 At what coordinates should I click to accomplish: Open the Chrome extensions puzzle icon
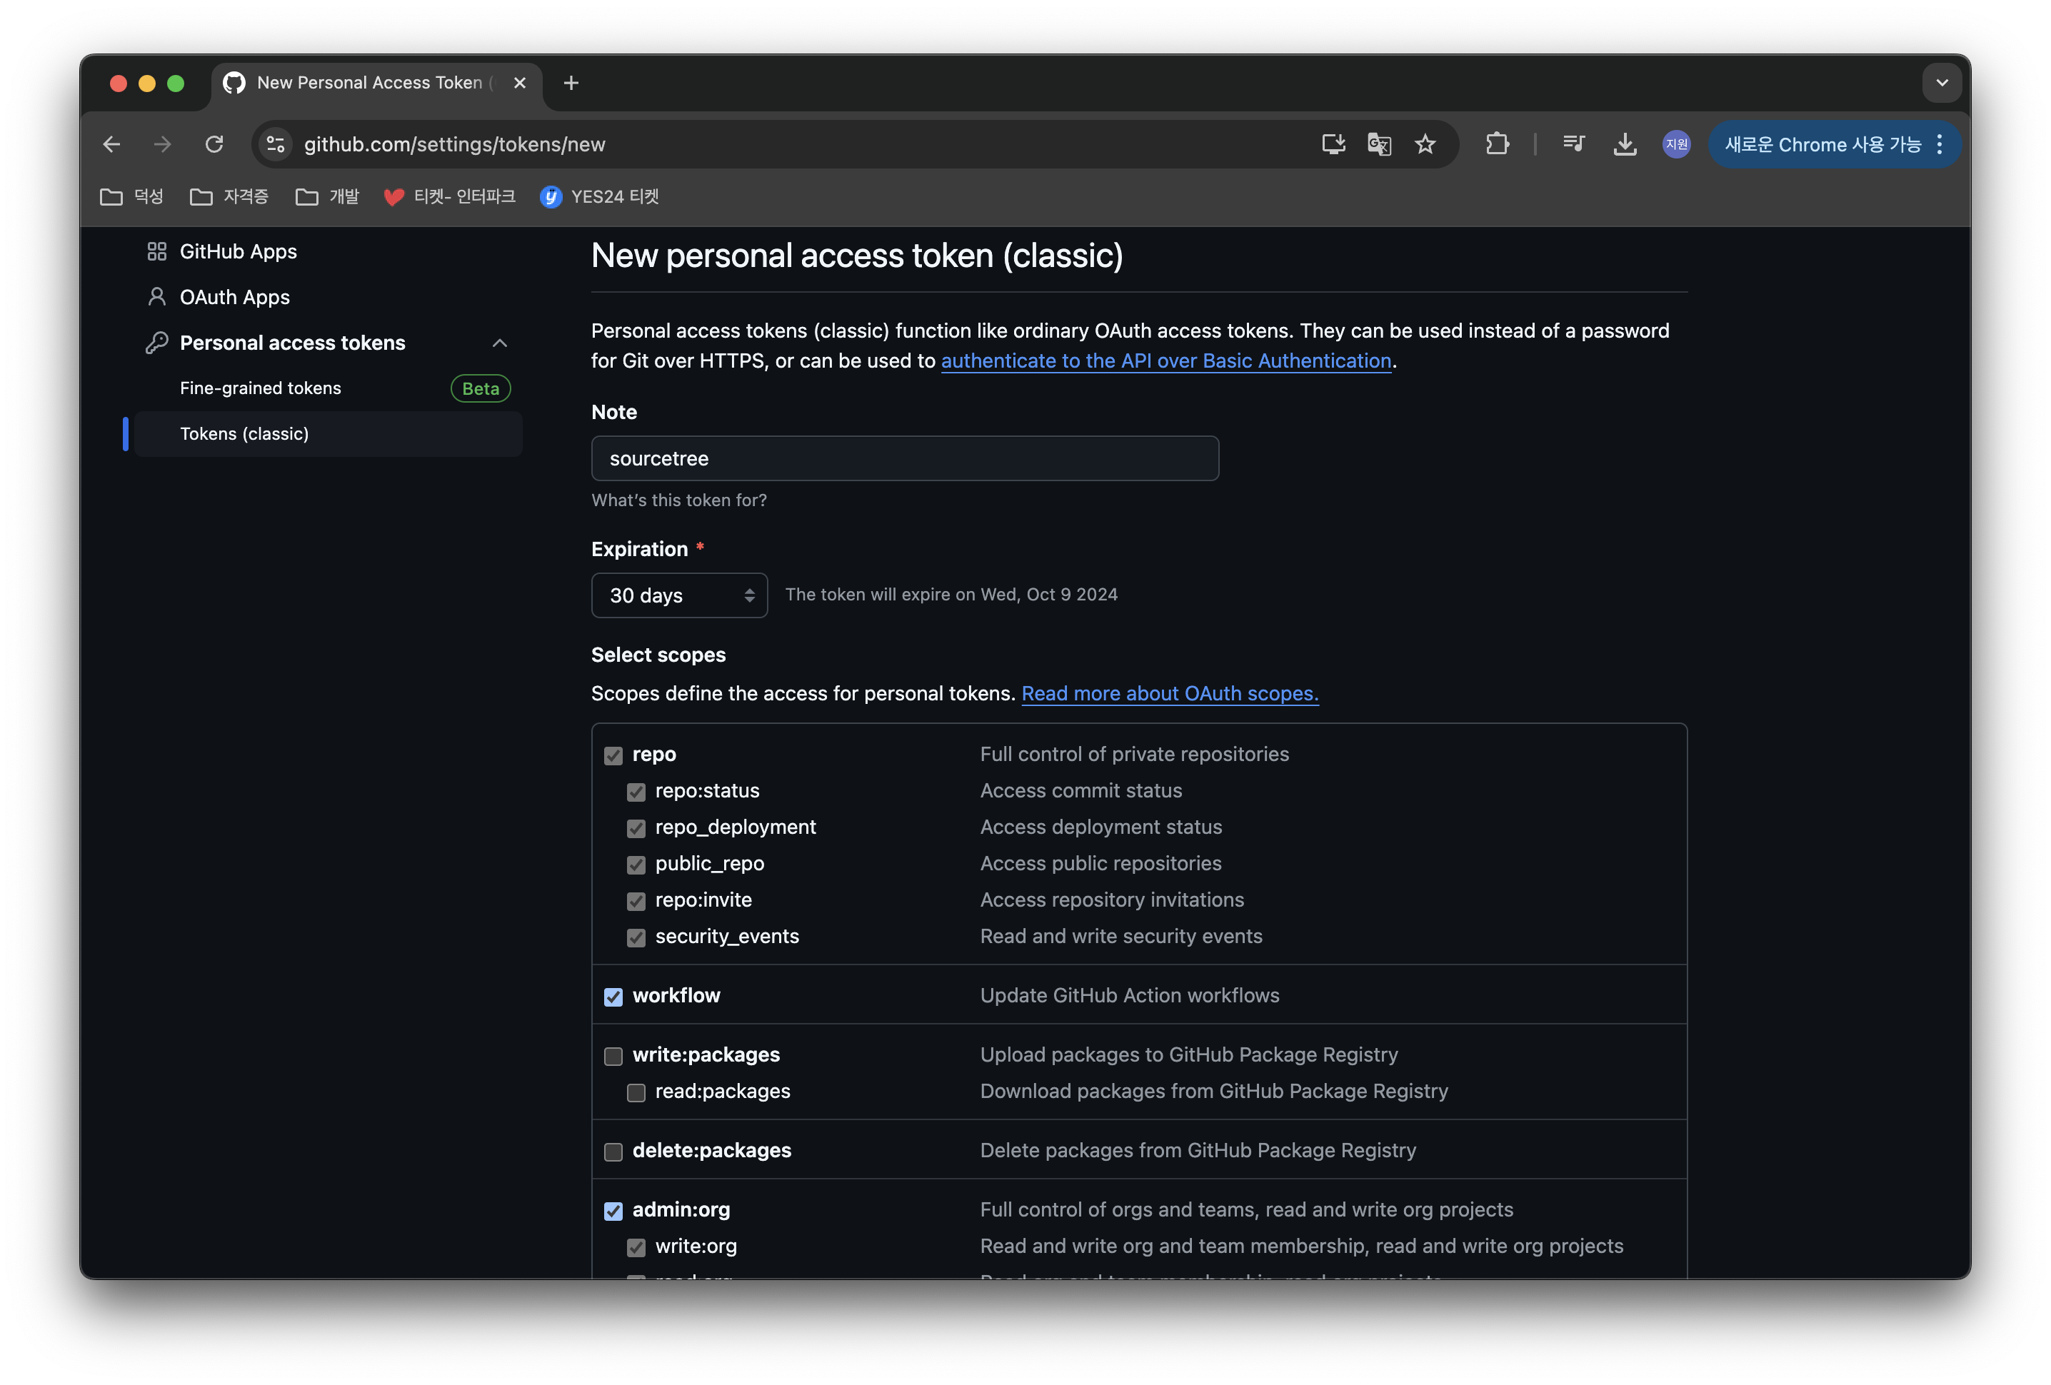coord(1497,143)
